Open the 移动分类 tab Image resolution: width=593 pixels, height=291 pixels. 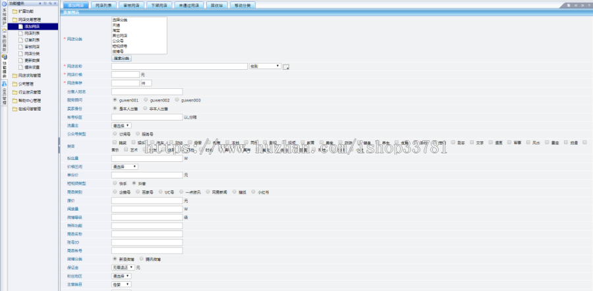242,5
